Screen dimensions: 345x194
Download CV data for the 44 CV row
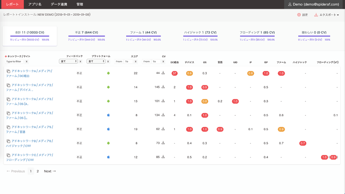click(163, 73)
